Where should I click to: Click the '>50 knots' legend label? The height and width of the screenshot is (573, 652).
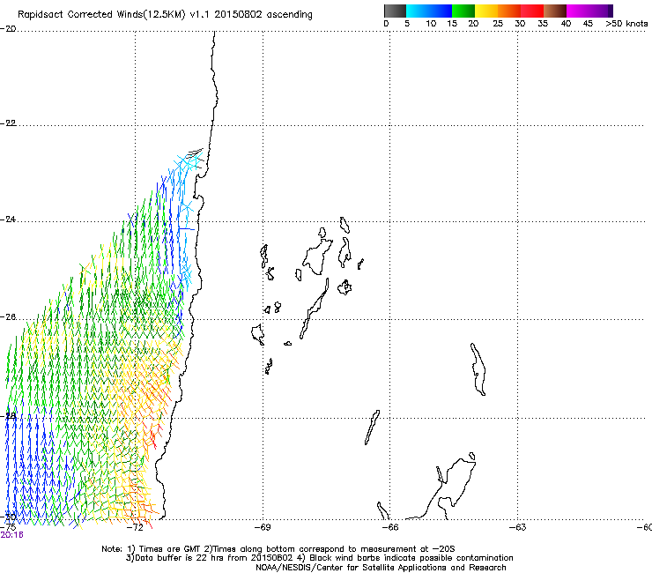point(626,24)
